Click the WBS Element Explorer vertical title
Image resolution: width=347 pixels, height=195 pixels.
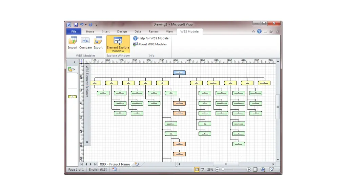pos(87,81)
